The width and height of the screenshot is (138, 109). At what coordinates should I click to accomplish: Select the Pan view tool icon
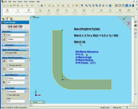(x=103, y=6)
